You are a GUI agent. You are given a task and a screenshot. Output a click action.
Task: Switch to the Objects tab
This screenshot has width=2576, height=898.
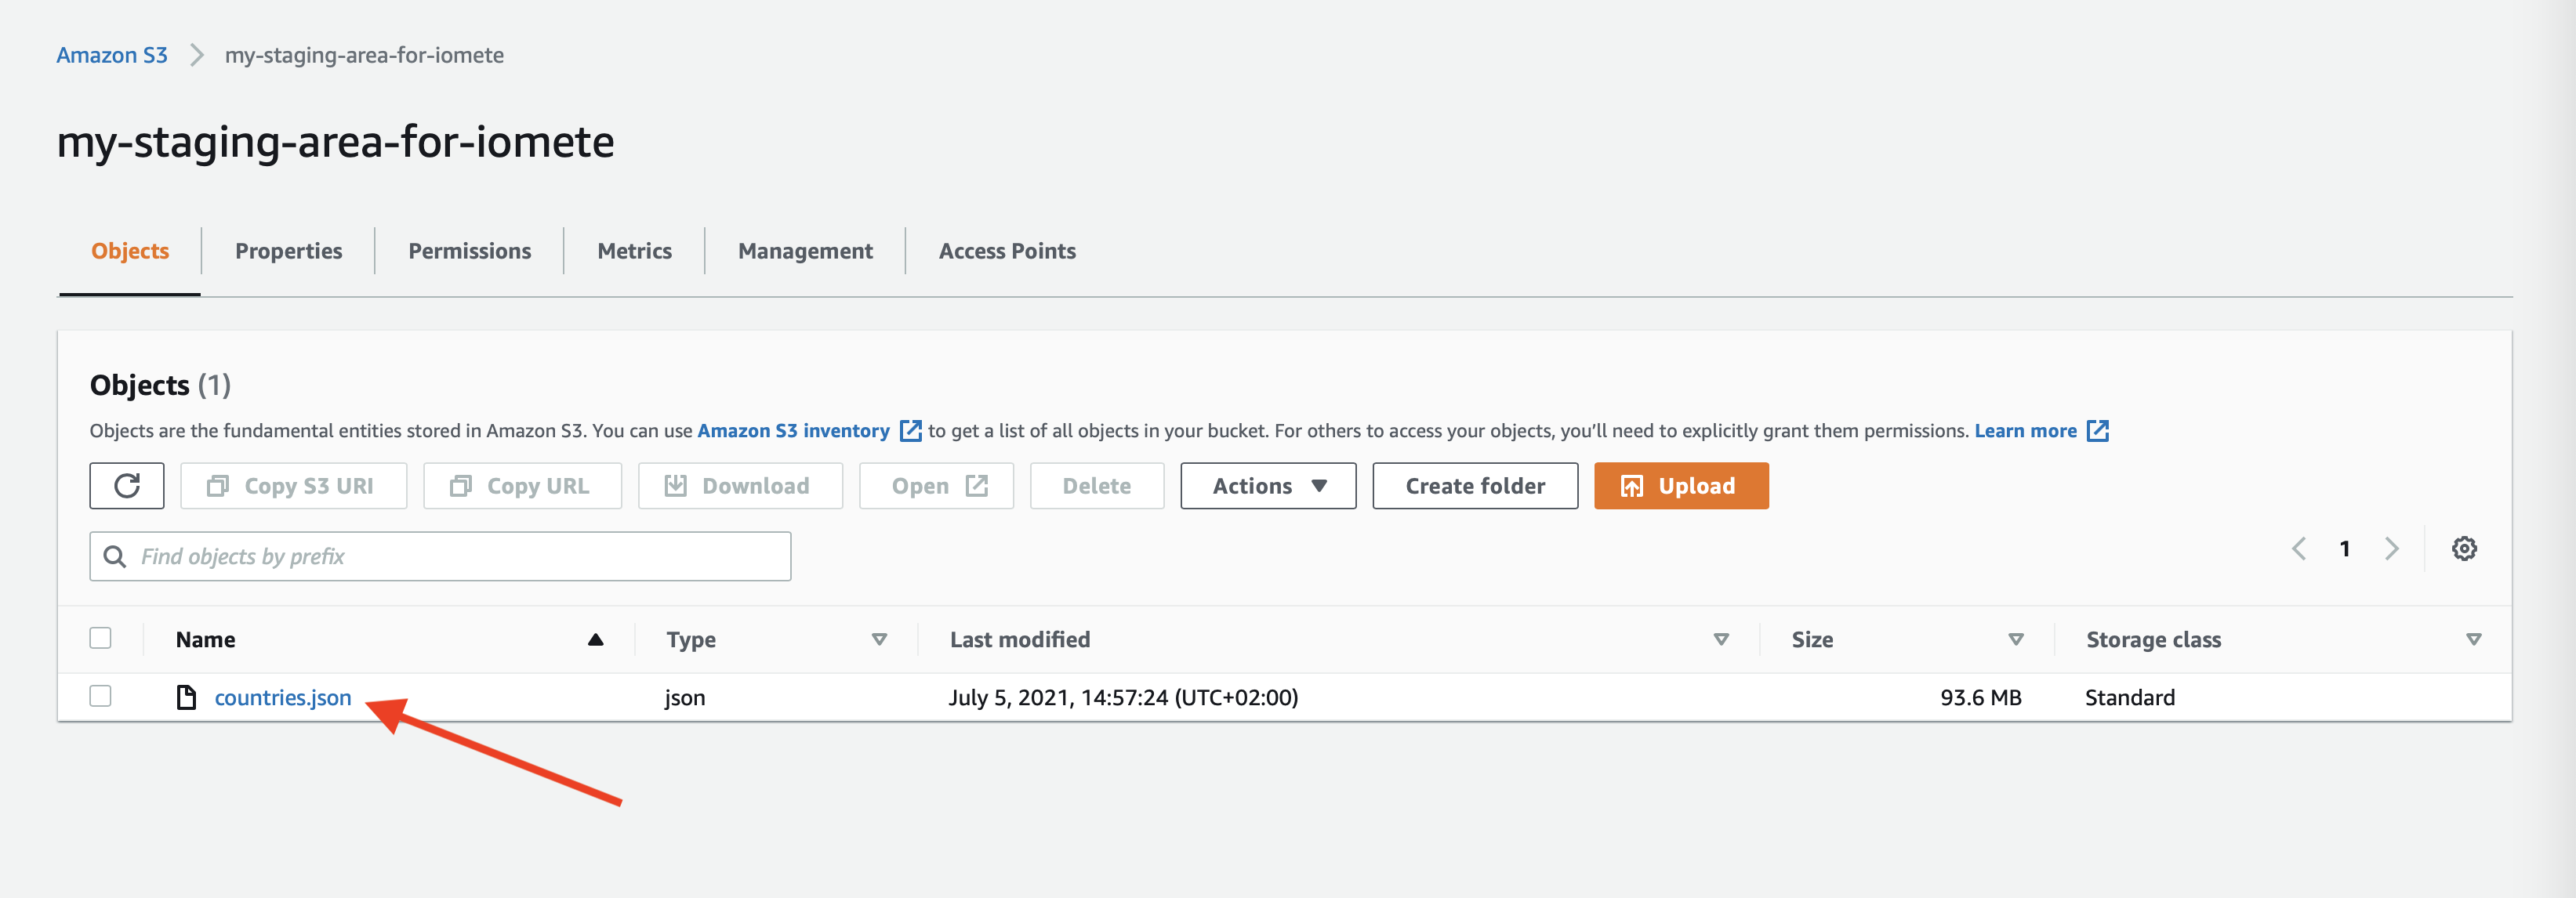tap(130, 251)
